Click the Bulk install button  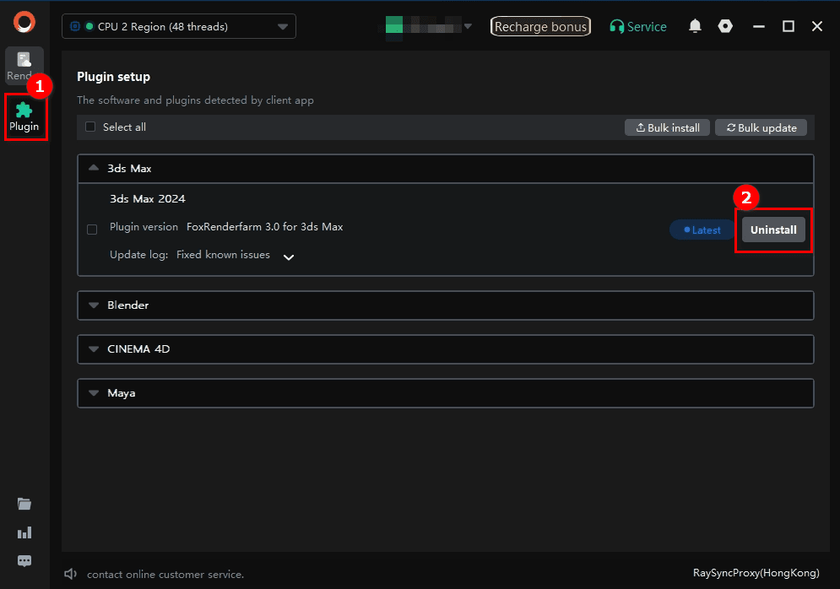tap(668, 127)
